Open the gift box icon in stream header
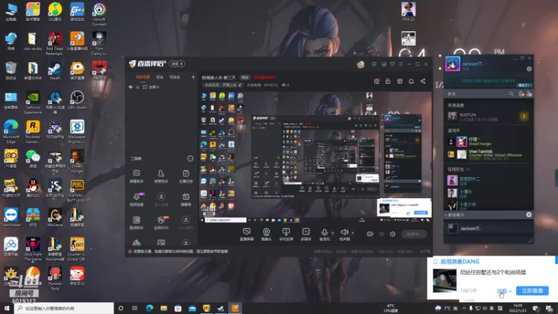Screen dimensions: 558x314 [x=377, y=81]
